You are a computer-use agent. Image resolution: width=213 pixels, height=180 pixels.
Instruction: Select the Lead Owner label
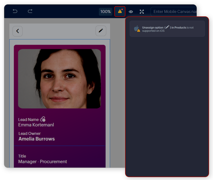tap(30, 133)
